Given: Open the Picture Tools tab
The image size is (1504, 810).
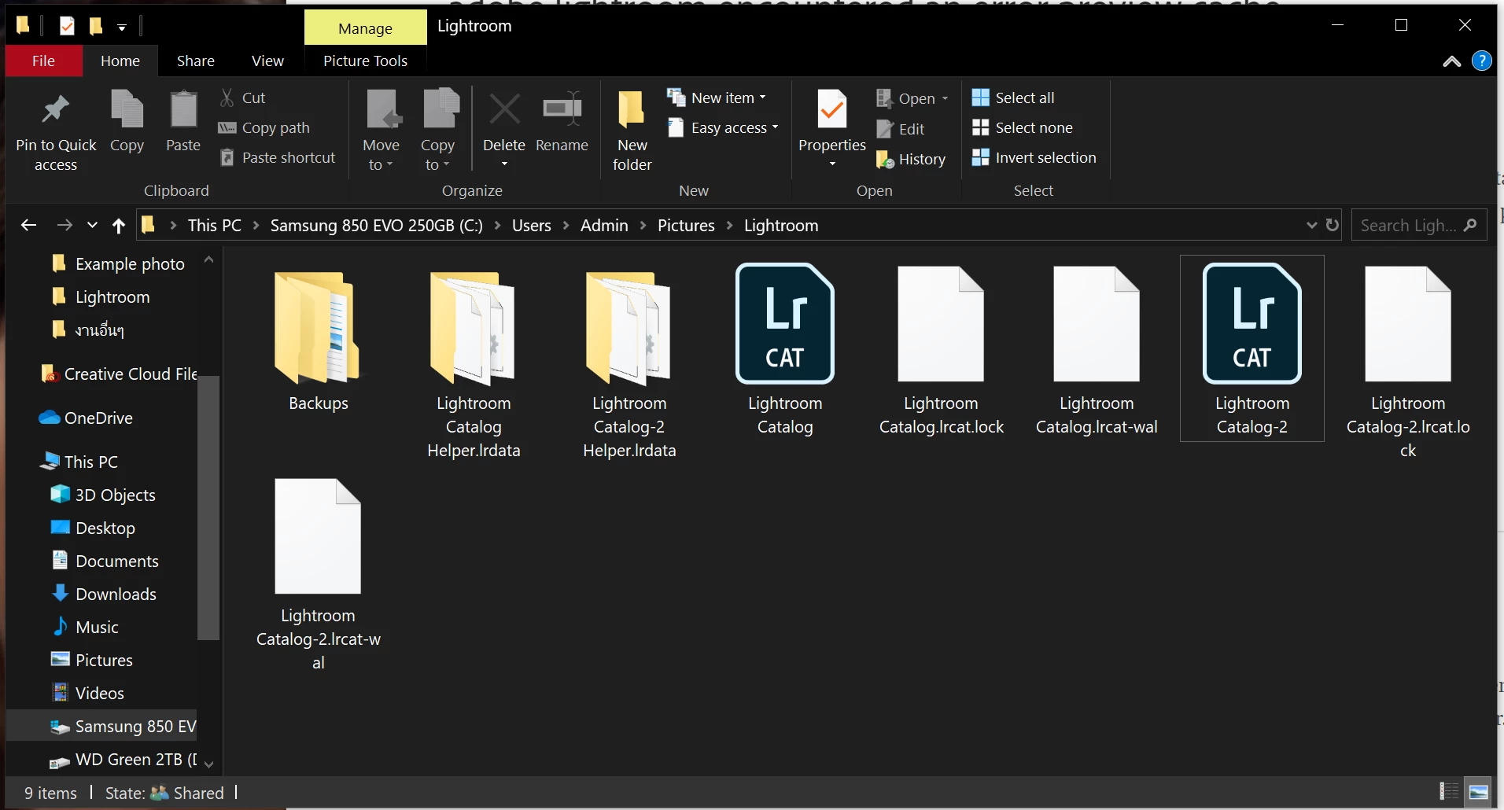Looking at the screenshot, I should pos(365,61).
